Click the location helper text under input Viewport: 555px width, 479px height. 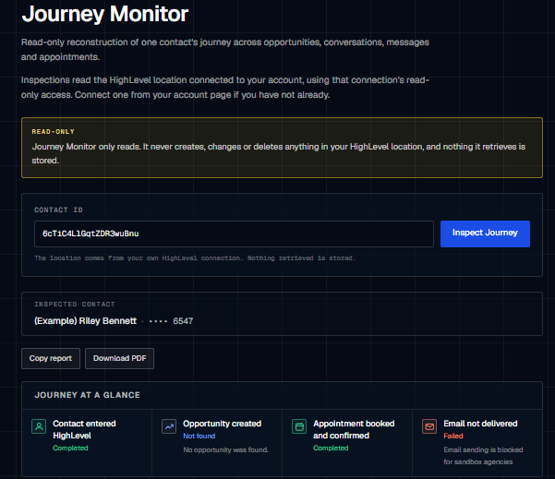[195, 257]
